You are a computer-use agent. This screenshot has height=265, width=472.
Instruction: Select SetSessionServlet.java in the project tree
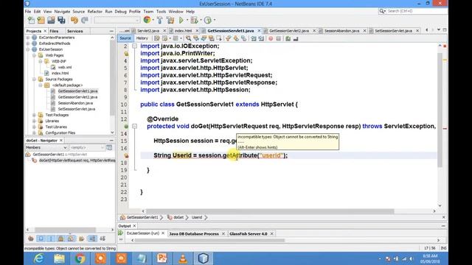[x=77, y=109]
